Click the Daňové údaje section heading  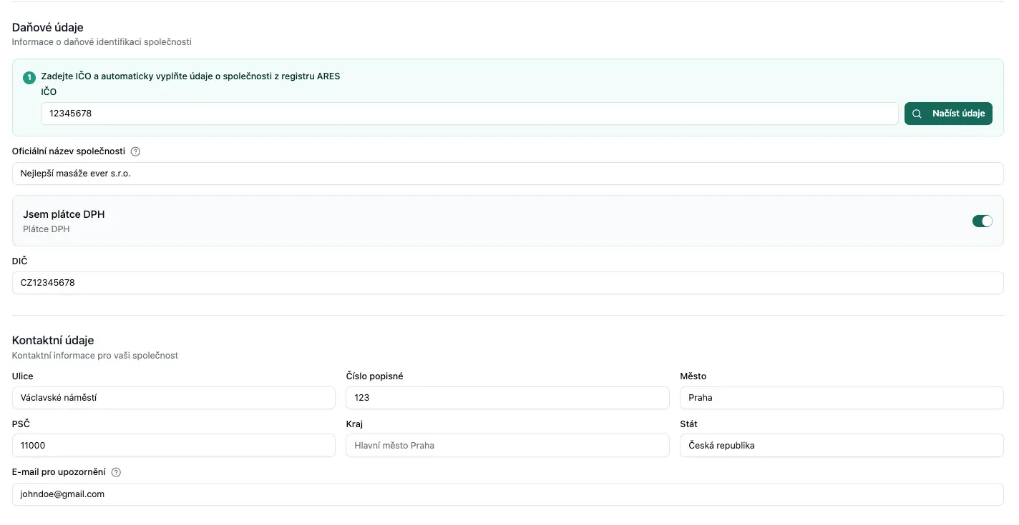pos(48,28)
